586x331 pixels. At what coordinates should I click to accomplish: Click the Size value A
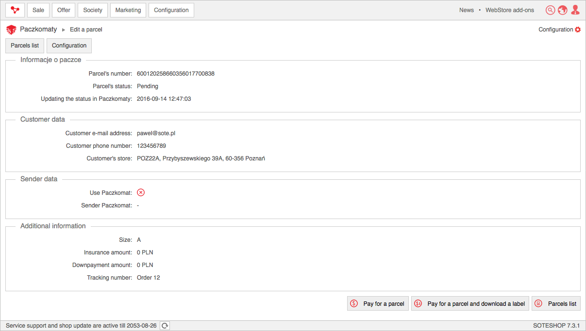pos(139,240)
